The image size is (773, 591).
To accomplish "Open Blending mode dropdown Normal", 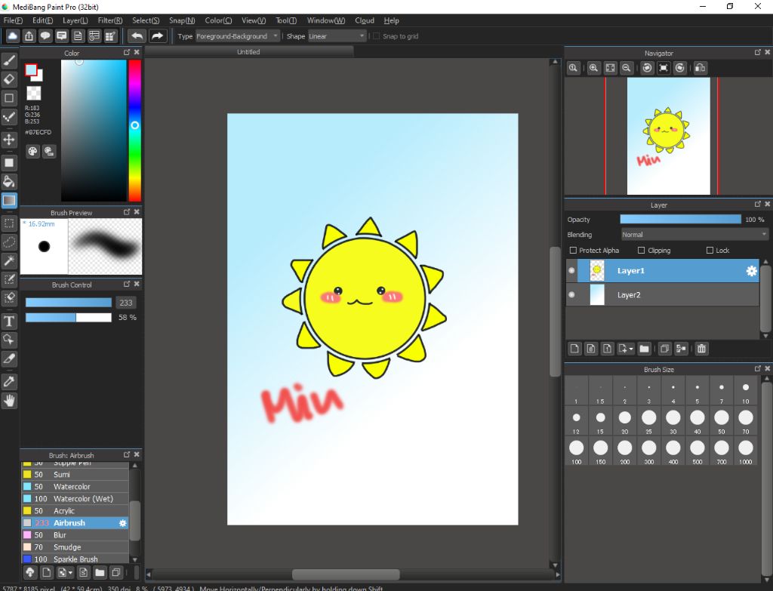I will (x=694, y=235).
